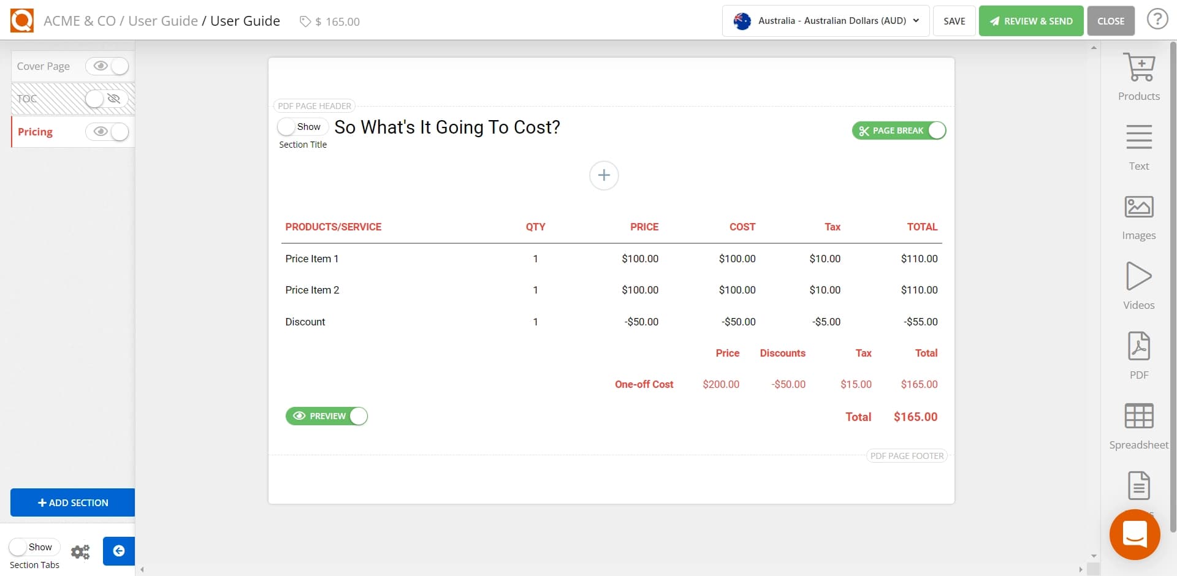Turn off the Preview toggle

(x=358, y=416)
